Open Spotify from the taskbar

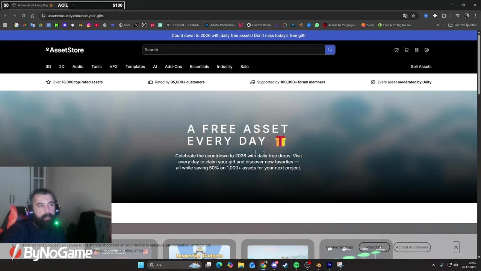point(296,265)
